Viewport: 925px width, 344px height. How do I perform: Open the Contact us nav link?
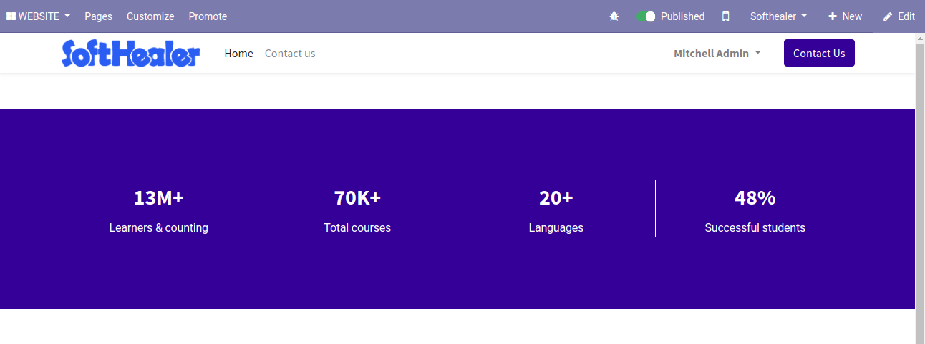tap(290, 54)
